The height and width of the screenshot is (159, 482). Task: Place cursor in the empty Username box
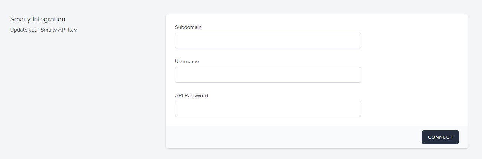[268, 75]
